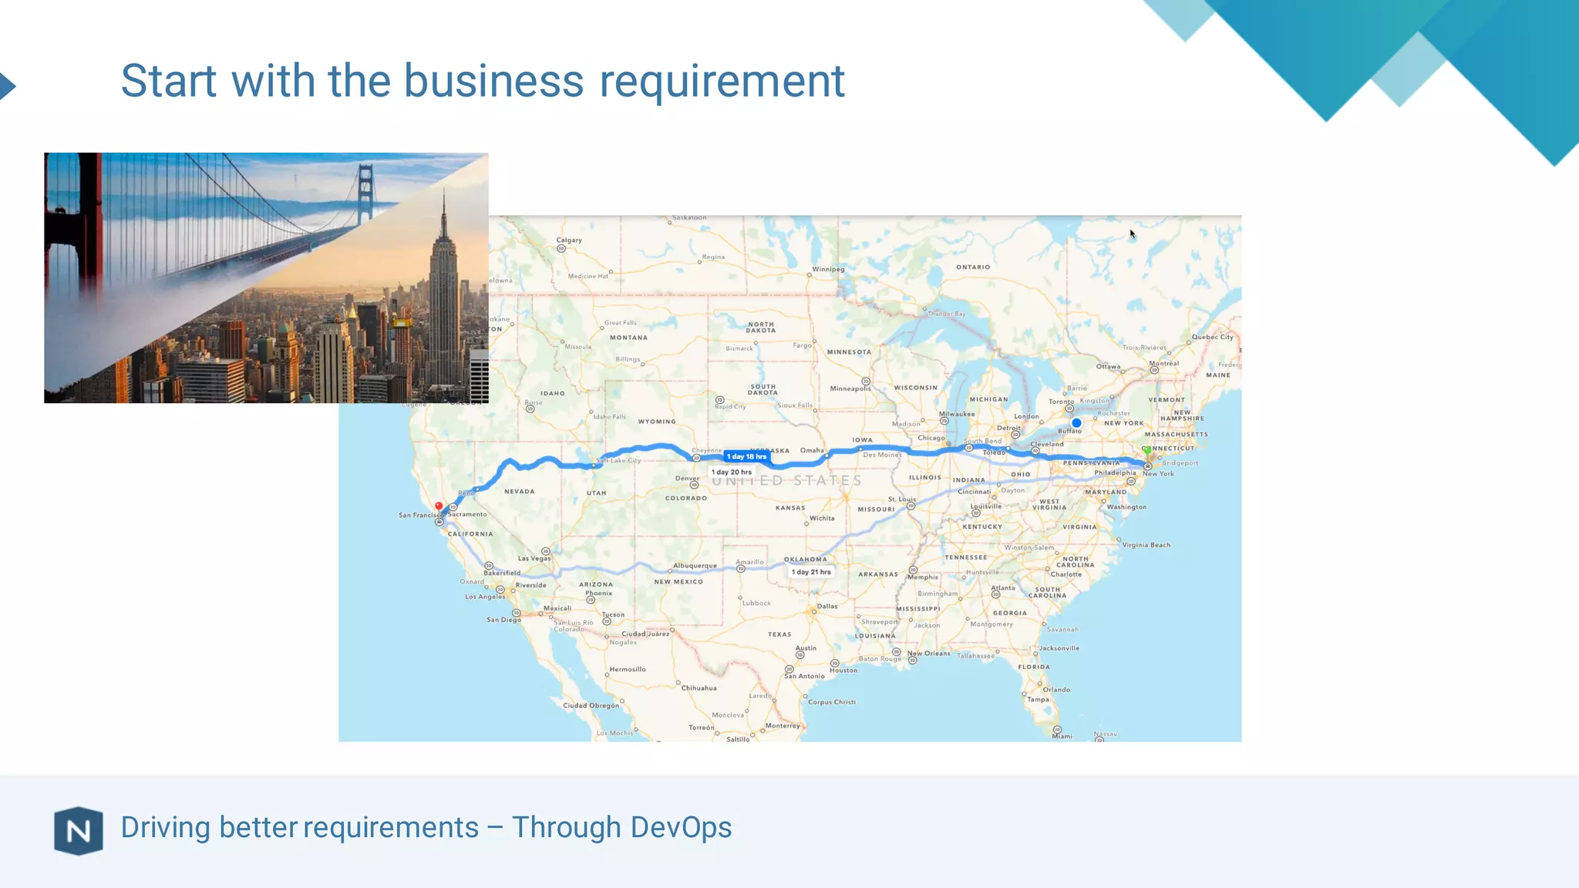Click 'Albuquerque' on the map
Screen dimensions: 1579x888
tap(695, 566)
